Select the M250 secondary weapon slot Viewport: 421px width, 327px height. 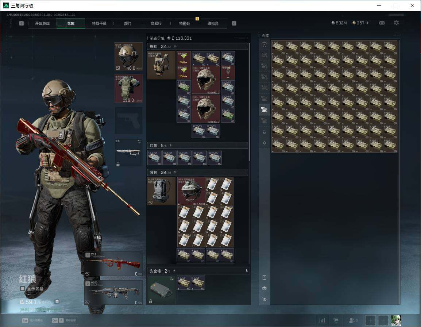(113, 293)
